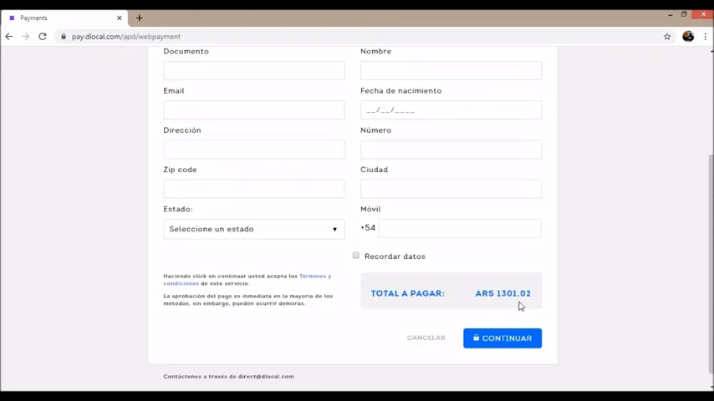Focus the Documento input field
Image resolution: width=714 pixels, height=401 pixels.
tap(254, 70)
